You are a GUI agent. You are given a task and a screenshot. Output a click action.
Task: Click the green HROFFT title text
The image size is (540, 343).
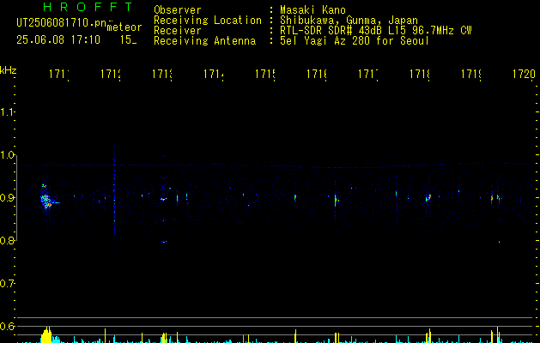[88, 7]
